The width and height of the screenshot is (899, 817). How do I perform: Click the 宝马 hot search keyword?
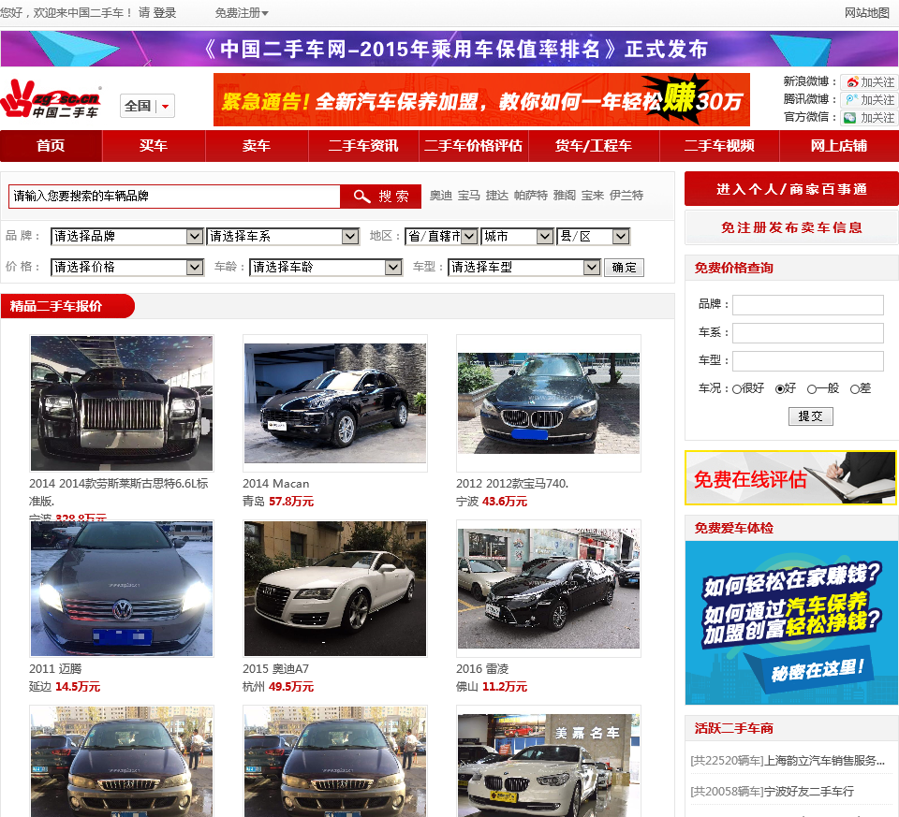[x=469, y=196]
